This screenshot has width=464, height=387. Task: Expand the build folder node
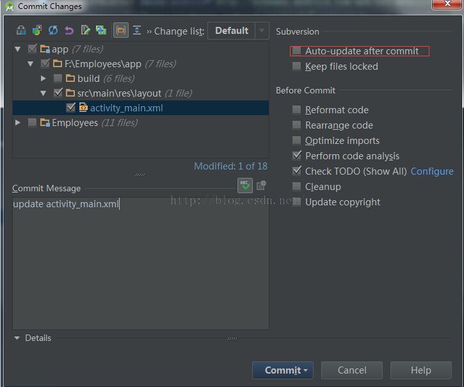point(44,79)
